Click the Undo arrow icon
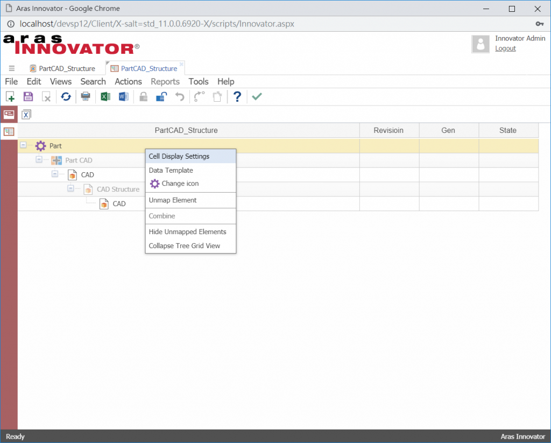 coord(180,96)
